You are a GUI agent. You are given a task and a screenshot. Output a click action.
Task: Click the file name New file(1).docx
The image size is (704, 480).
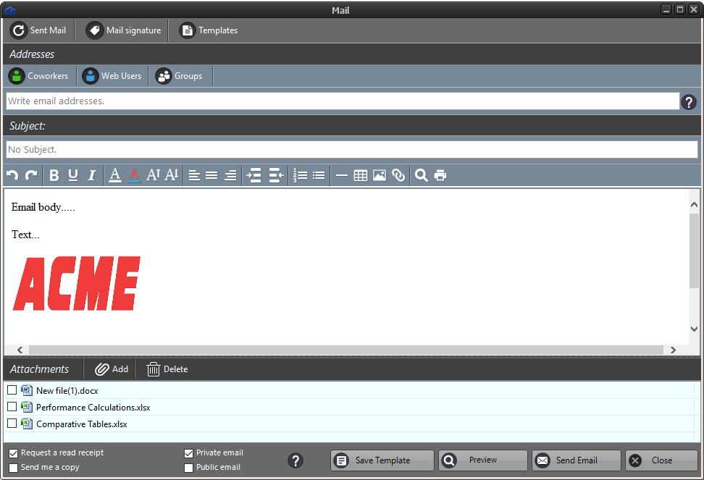click(x=67, y=391)
